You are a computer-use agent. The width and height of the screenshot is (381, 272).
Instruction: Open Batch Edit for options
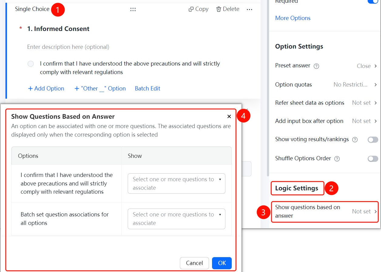(x=147, y=89)
